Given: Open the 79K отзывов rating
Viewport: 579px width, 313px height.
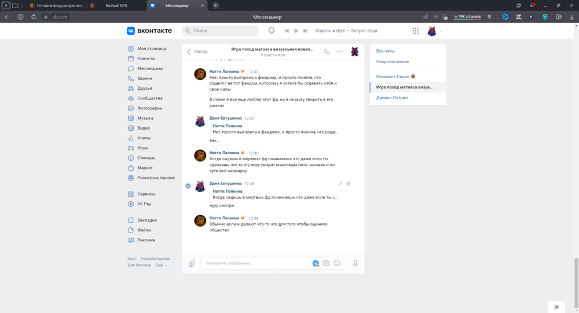Looking at the screenshot, I should click(467, 17).
